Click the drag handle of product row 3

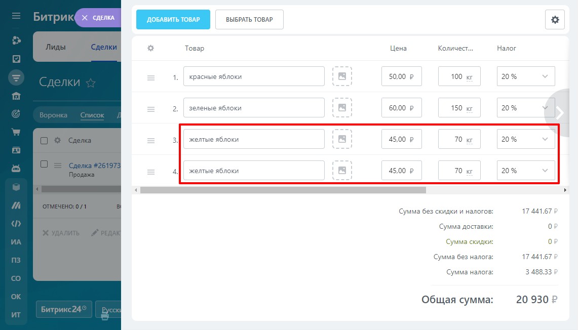pos(151,140)
